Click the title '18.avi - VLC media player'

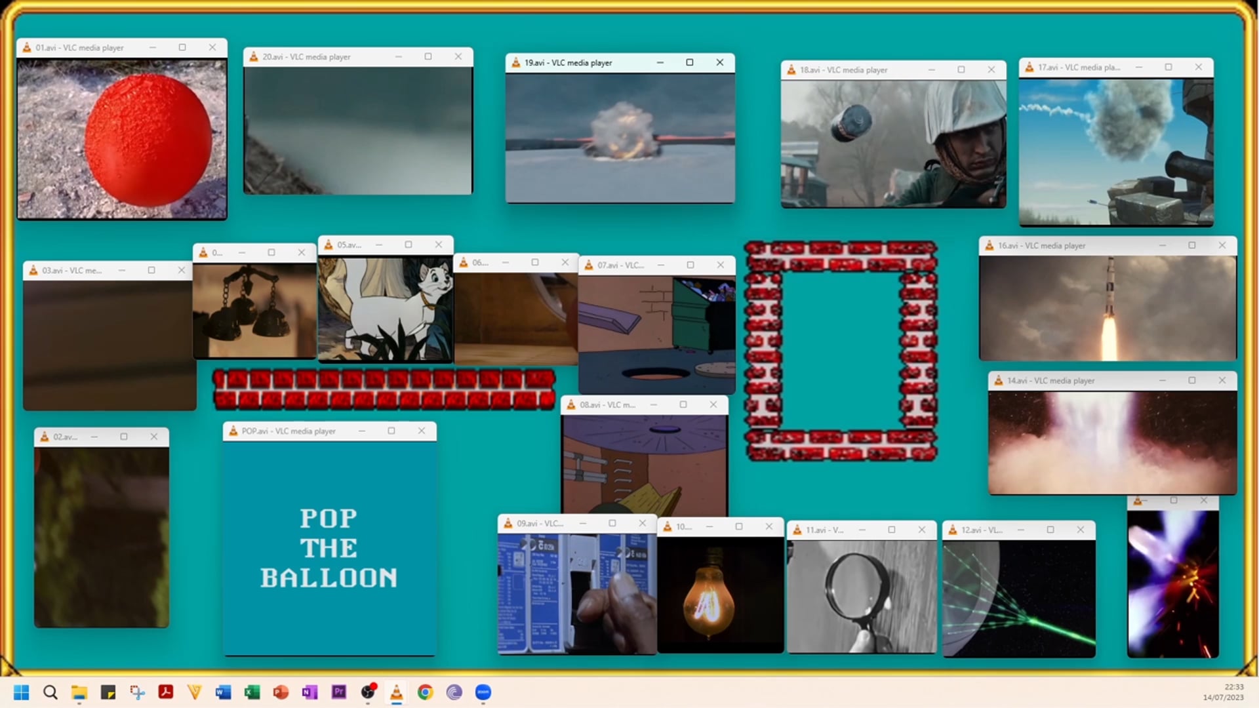click(x=843, y=70)
